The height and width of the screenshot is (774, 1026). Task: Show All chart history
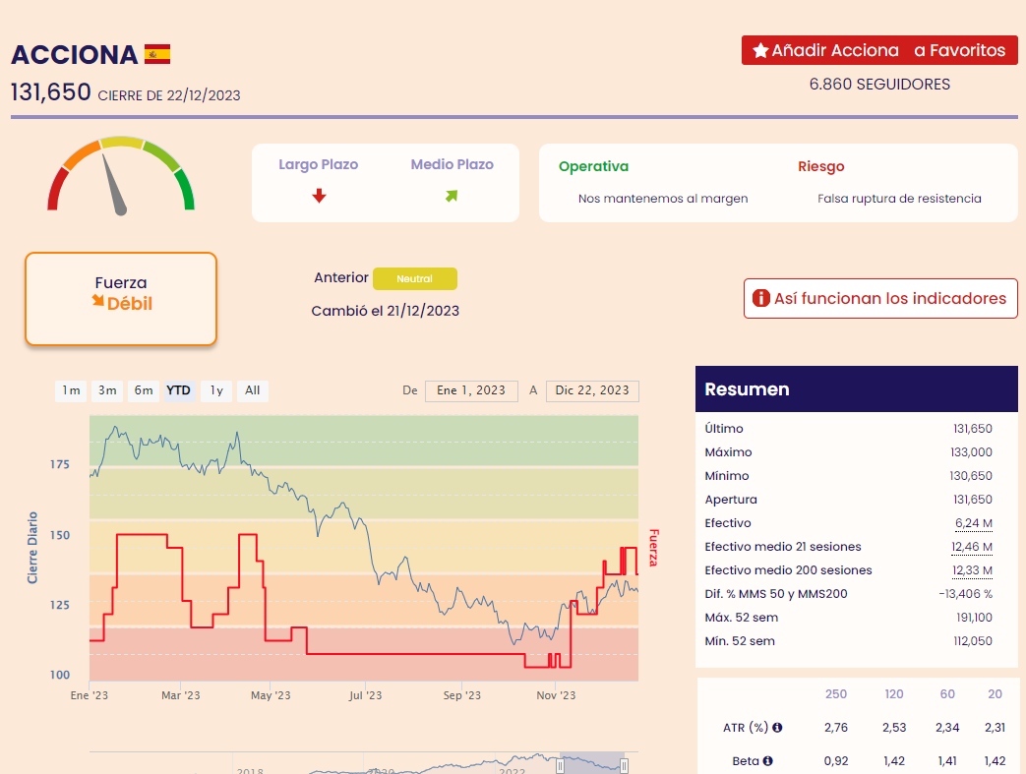tap(253, 390)
